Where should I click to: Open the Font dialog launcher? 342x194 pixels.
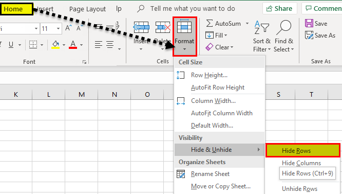tap(85, 62)
